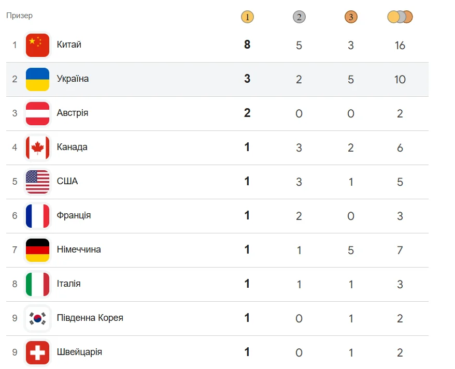
Task: Open the Німеччина team entry
Action: point(79,249)
